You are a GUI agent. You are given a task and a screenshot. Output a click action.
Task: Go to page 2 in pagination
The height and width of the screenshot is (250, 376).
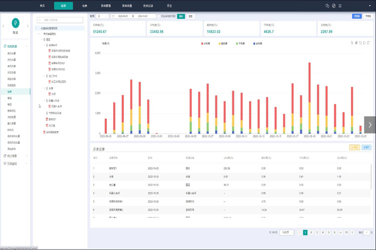(x=311, y=232)
